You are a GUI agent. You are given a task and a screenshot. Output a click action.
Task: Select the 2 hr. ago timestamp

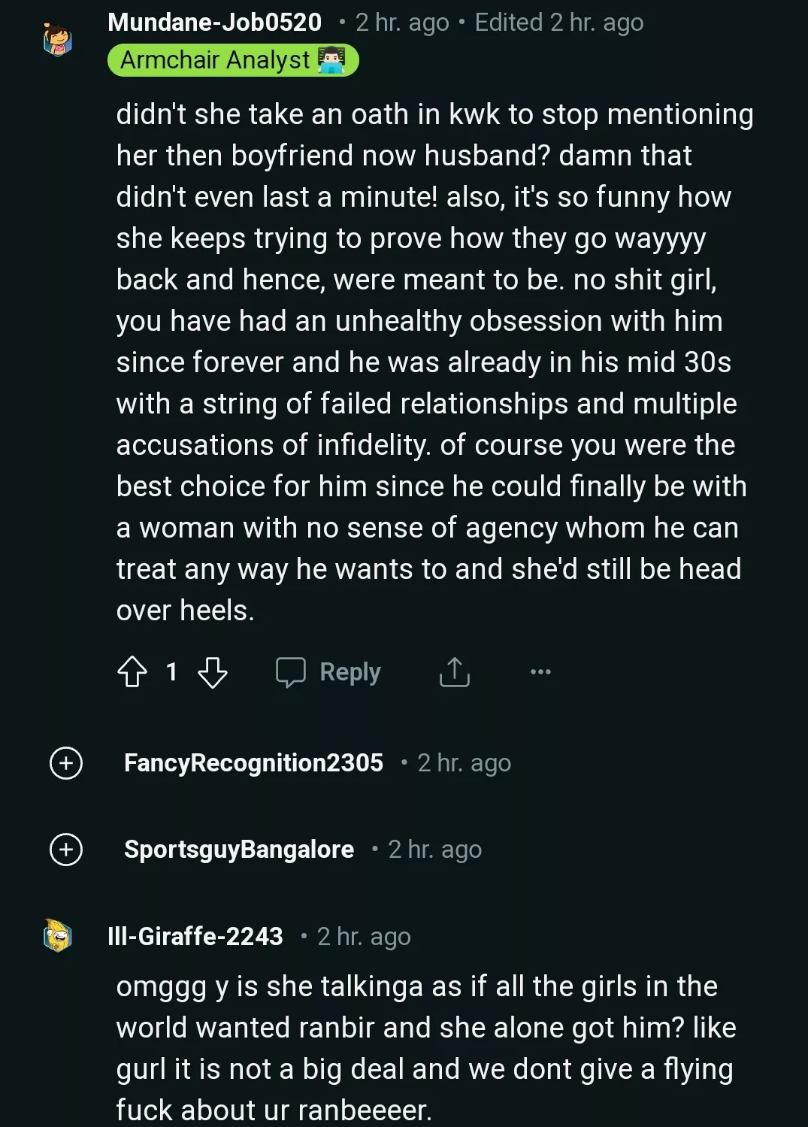tap(402, 22)
